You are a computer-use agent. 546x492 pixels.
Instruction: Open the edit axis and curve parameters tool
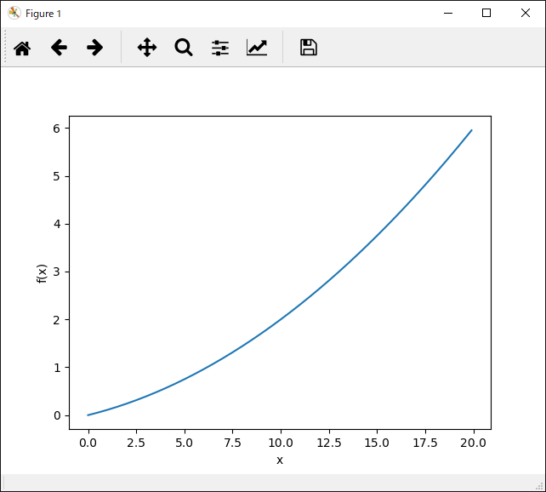click(x=257, y=48)
